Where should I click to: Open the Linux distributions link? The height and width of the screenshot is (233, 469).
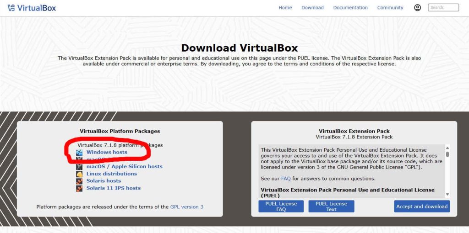112,174
